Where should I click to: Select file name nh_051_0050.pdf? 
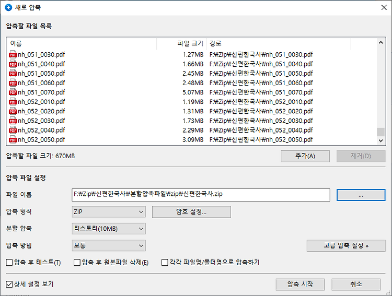pos(41,74)
